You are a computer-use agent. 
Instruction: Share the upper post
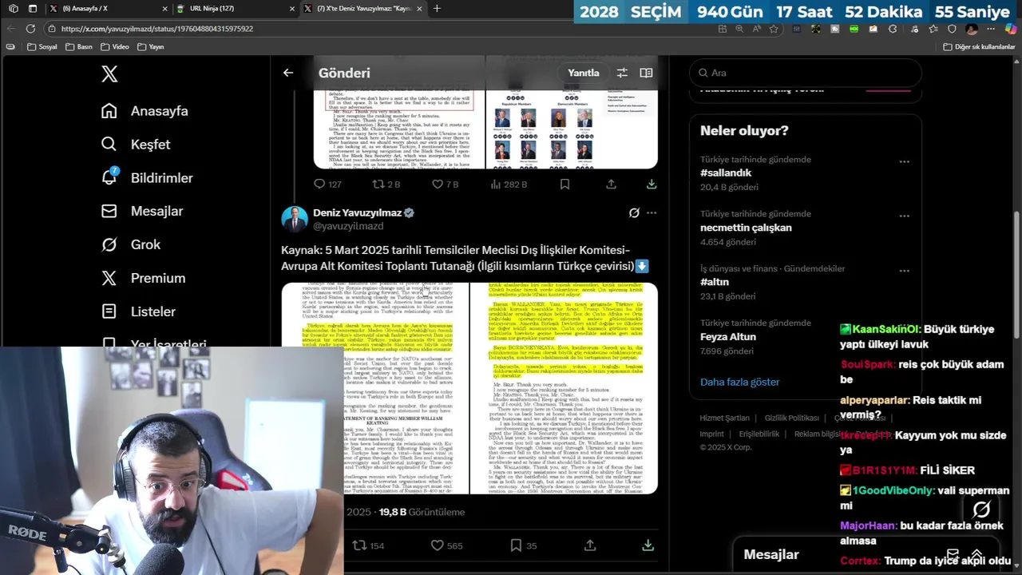coord(611,184)
